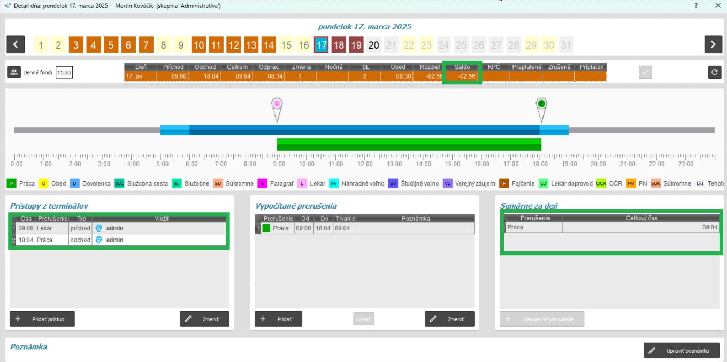Click Pridať under Vypočítané prerušenia
The image size is (727, 362).
click(x=278, y=319)
